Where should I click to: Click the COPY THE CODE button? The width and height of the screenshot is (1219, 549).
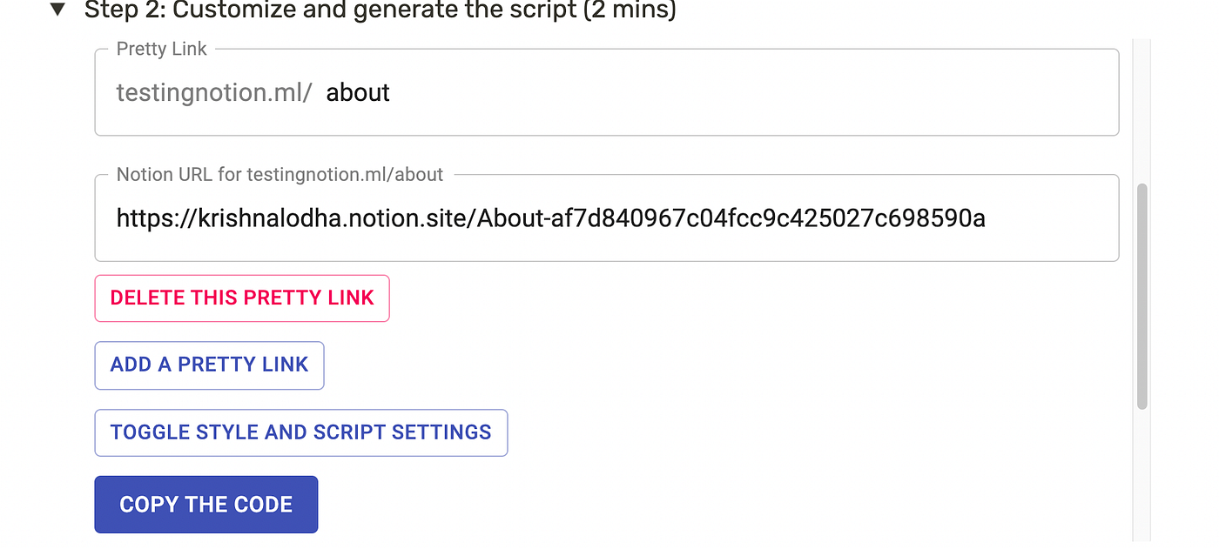(205, 504)
